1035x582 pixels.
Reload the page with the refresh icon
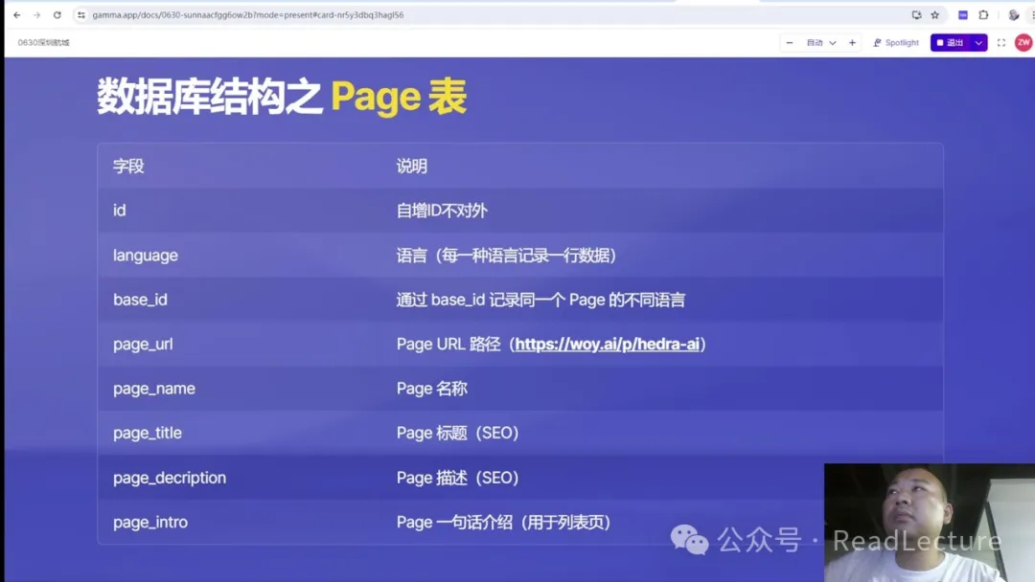pos(57,15)
